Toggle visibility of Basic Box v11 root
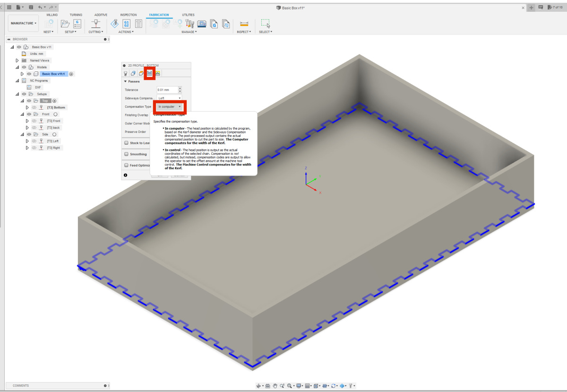Viewport: 567px width, 392px height. (x=19, y=47)
